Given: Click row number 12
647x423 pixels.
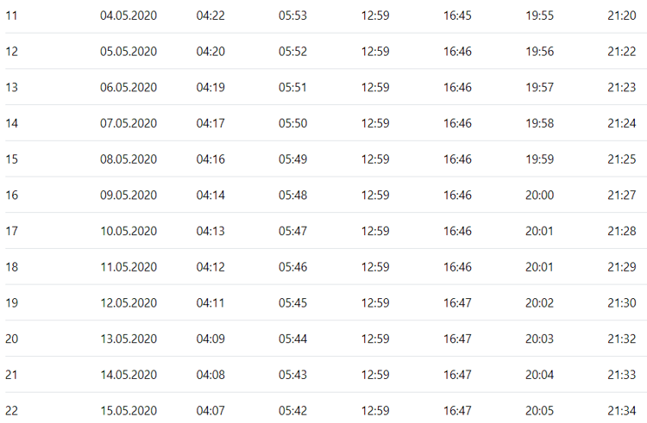Looking at the screenshot, I should tap(11, 52).
